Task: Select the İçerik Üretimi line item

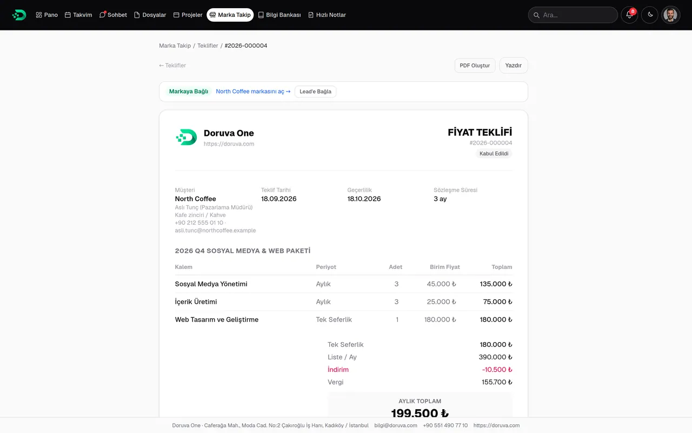Action: pyautogui.click(x=196, y=302)
